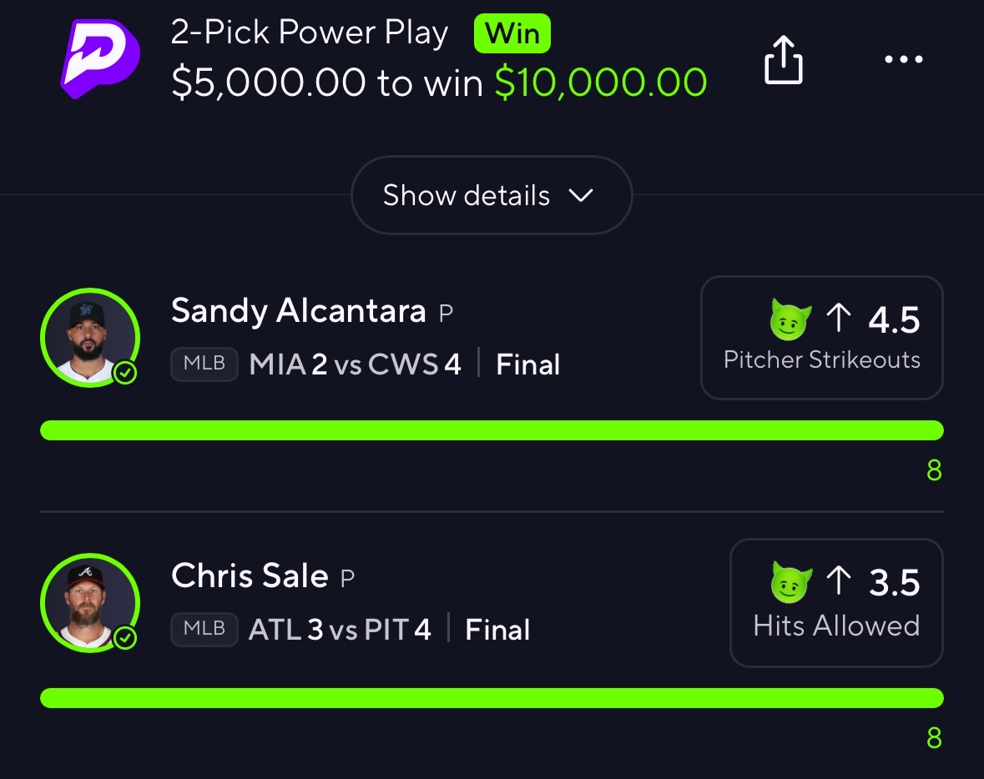Tap the green demon emoji on Sale's pick
984x779 pixels.
click(x=791, y=583)
